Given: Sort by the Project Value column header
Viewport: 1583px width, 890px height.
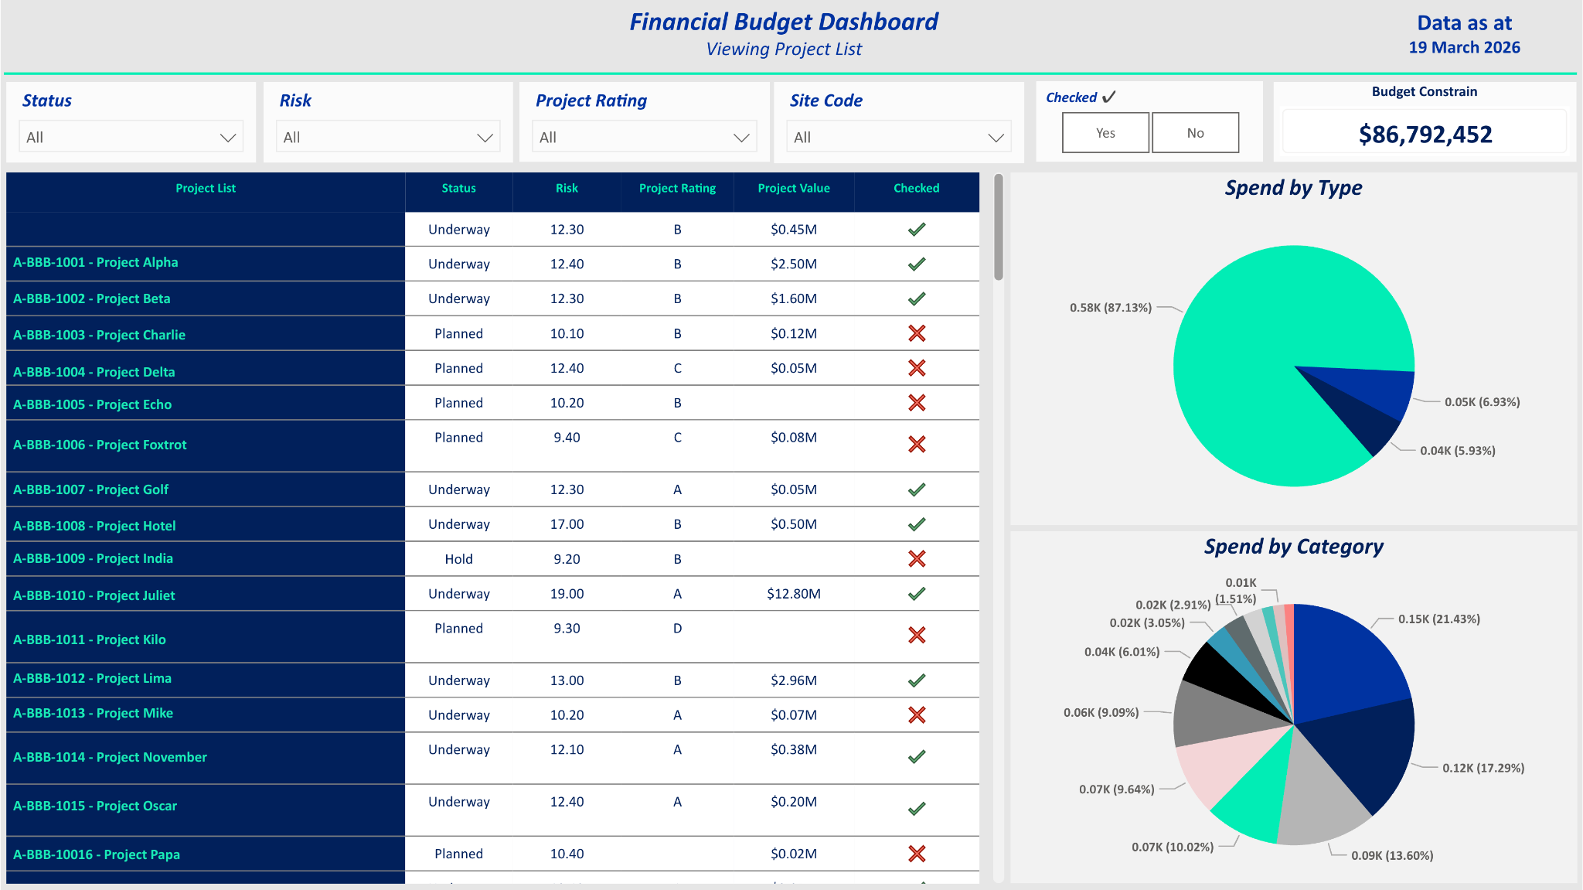Looking at the screenshot, I should pos(794,189).
